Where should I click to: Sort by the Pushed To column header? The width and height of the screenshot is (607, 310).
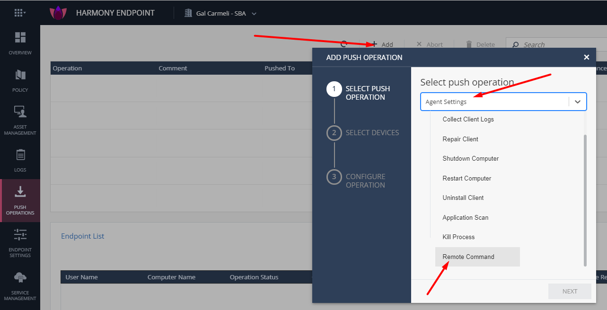(x=280, y=68)
